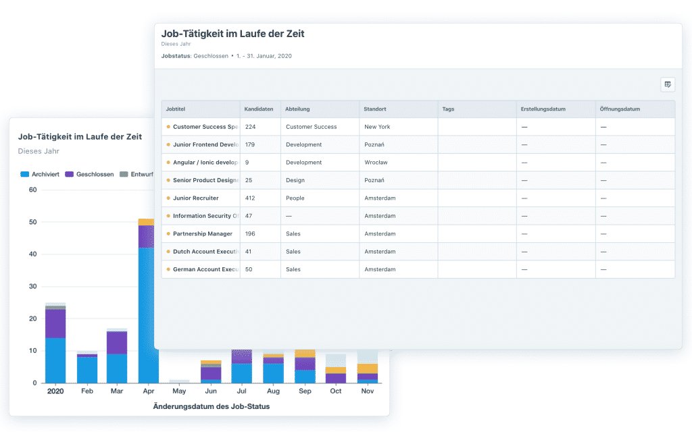This screenshot has width=692, height=440.
Task: Click the status dot beside Partnership Manager
Action: coord(168,234)
